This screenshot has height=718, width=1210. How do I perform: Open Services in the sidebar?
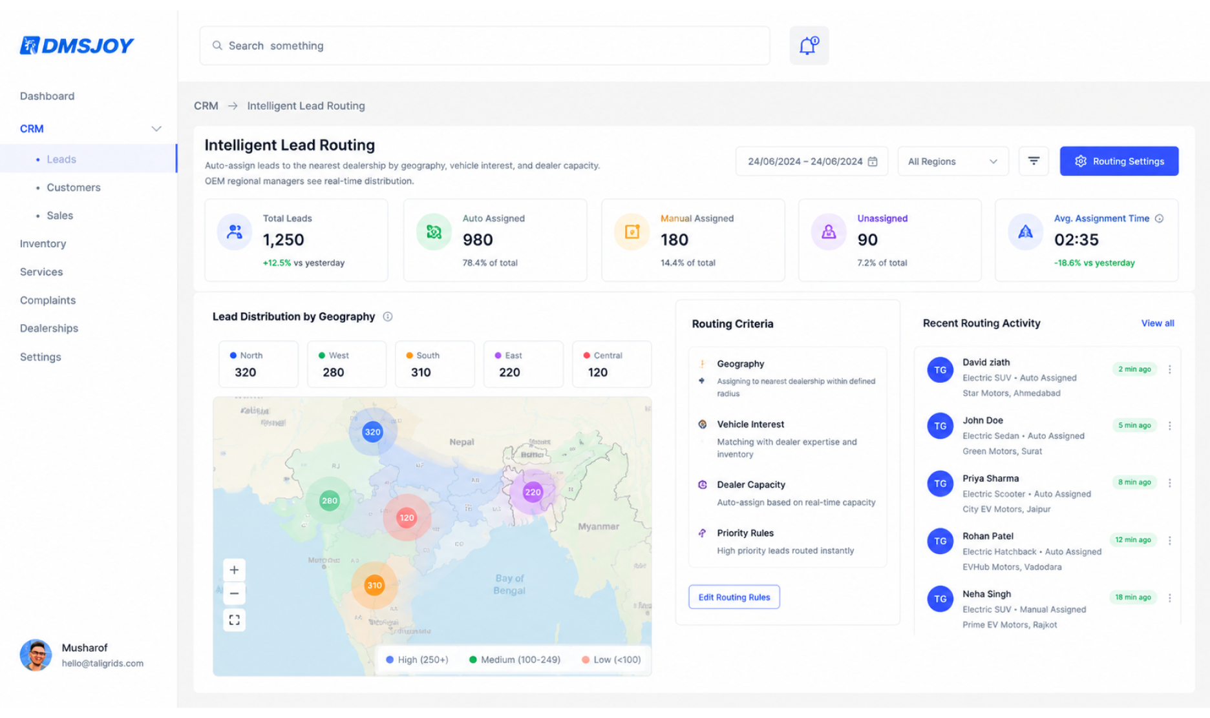[41, 272]
